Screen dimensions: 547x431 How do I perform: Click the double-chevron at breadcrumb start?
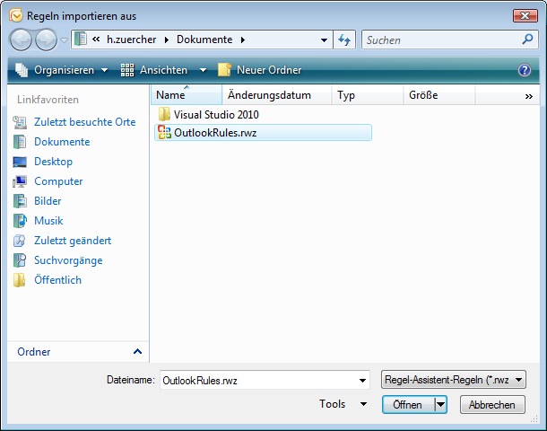coord(96,40)
